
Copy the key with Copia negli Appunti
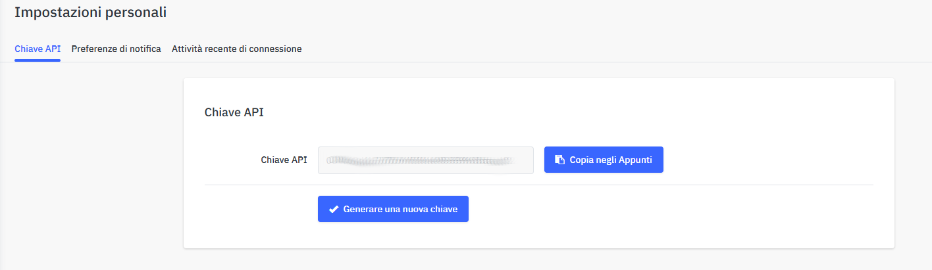pyautogui.click(x=604, y=160)
